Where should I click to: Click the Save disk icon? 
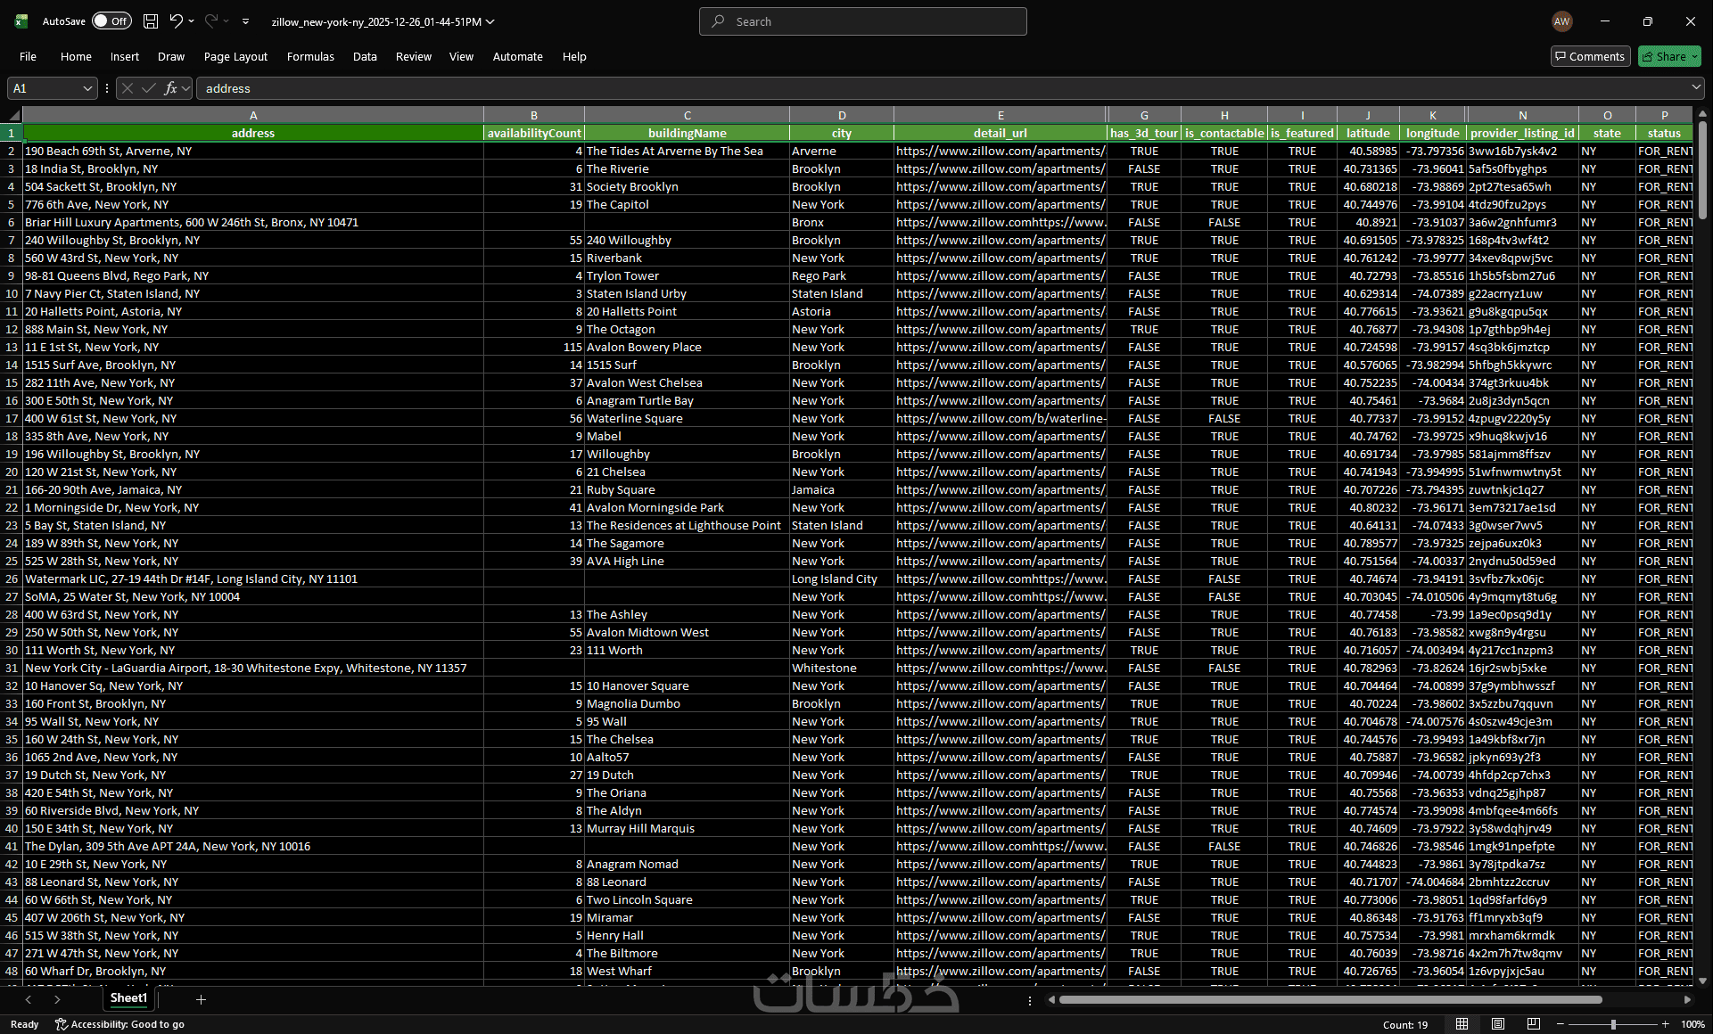click(151, 21)
